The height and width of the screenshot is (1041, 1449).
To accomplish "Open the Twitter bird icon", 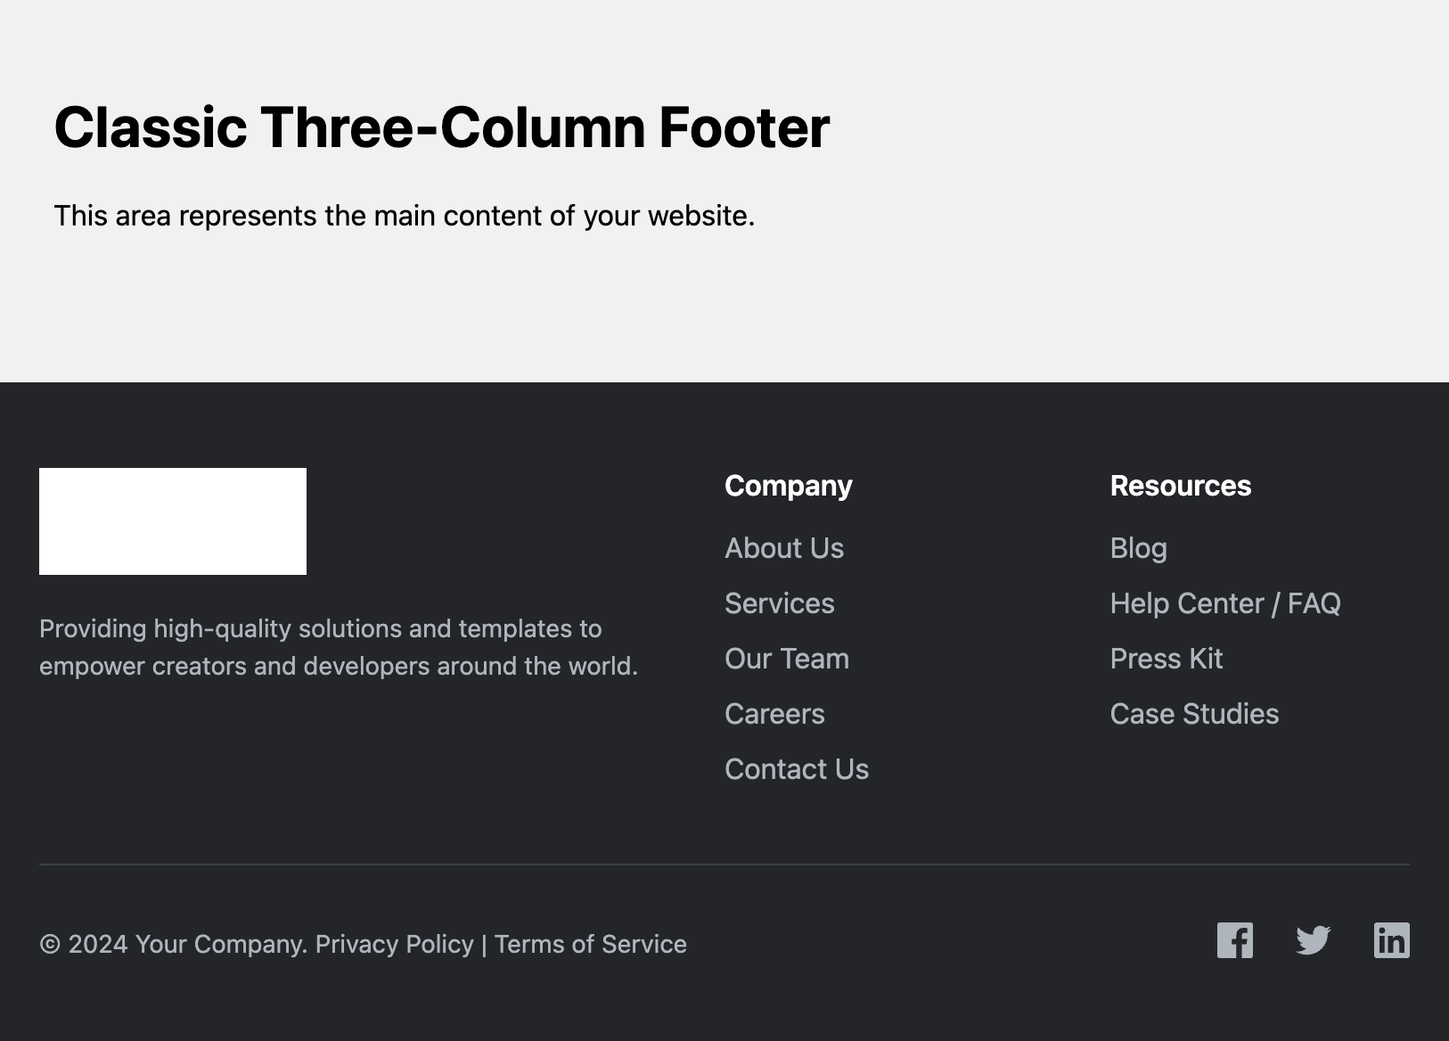I will (x=1313, y=940).
